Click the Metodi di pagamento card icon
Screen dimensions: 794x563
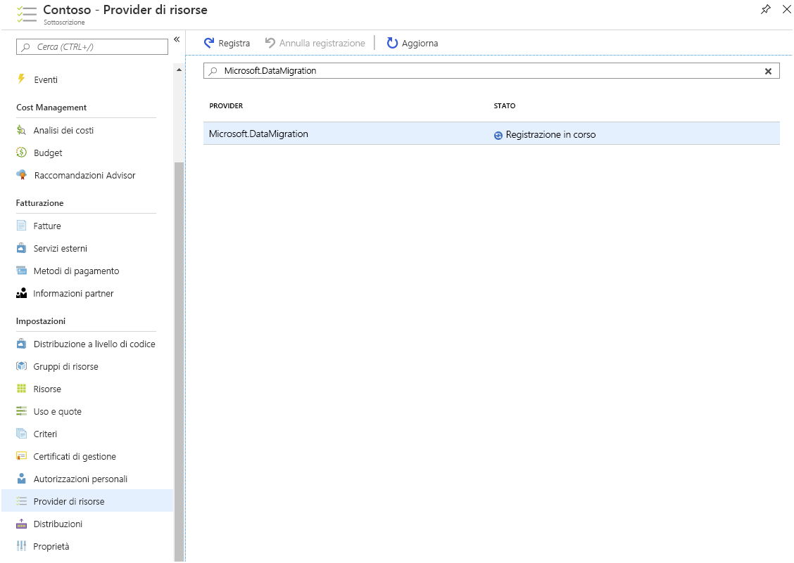pyautogui.click(x=21, y=271)
